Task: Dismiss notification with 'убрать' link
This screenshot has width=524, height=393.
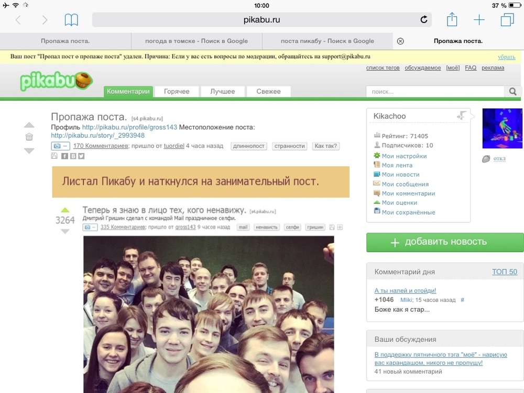Action: [506, 57]
